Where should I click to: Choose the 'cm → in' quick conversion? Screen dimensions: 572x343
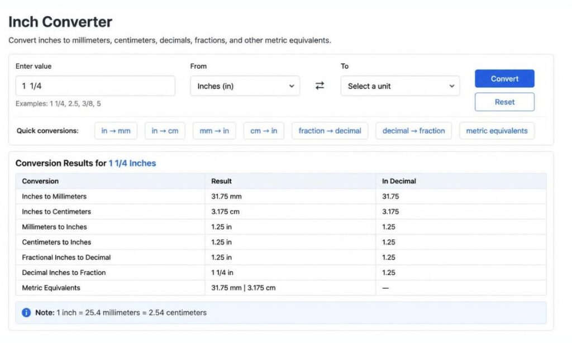coord(264,131)
